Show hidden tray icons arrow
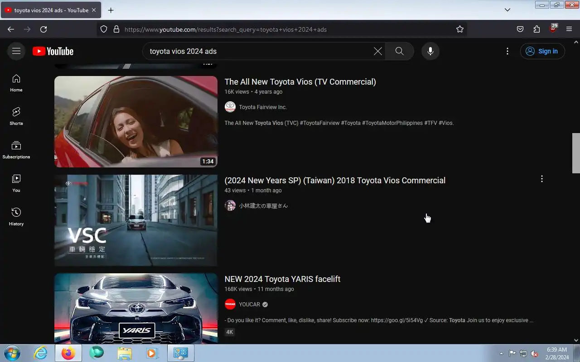 click(501, 353)
